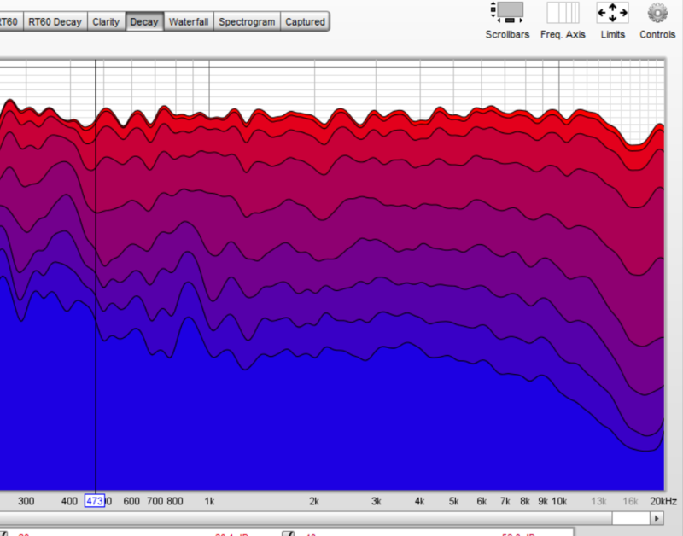Viewport: 683px width, 536px height.
Task: Toggle the first legend trace checkbox
Action: 3,533
